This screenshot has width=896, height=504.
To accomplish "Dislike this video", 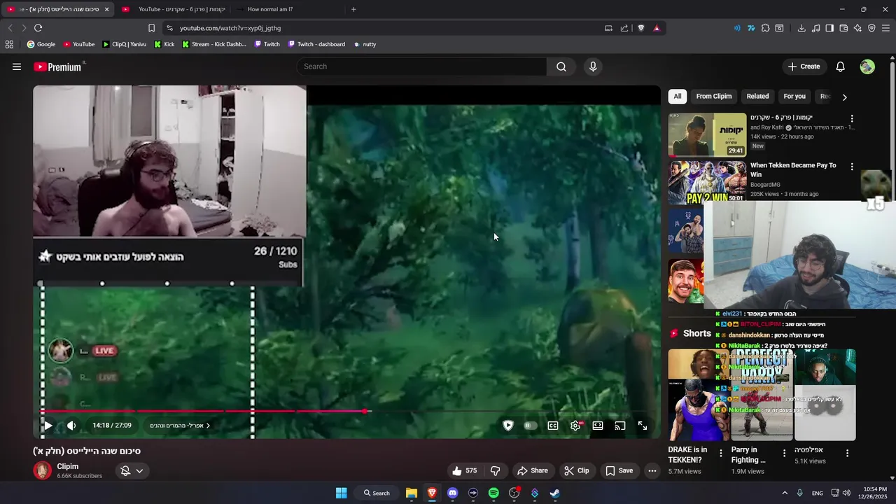I will point(496,470).
